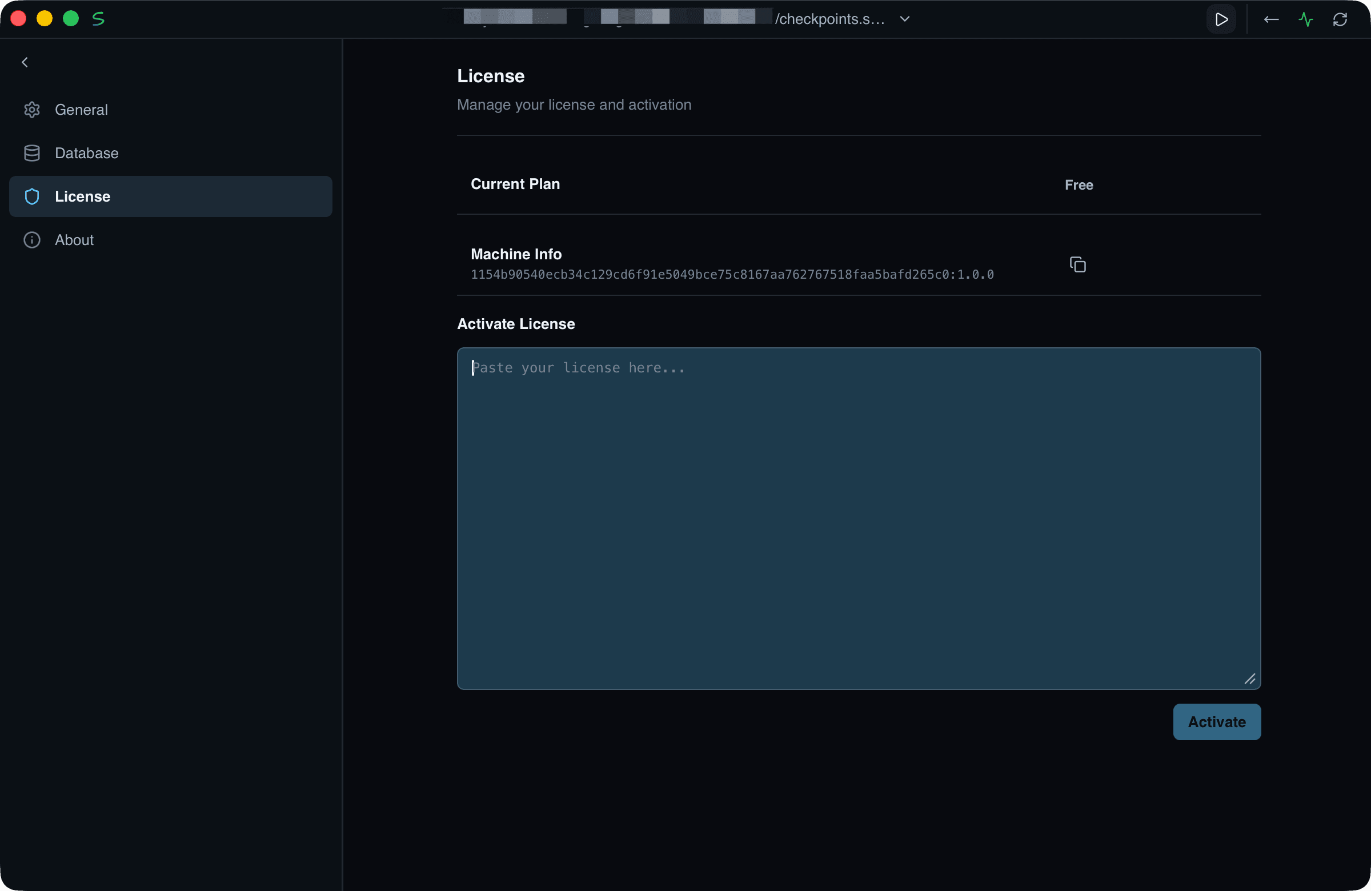Click the General gear icon
1371x891 pixels.
point(31,110)
